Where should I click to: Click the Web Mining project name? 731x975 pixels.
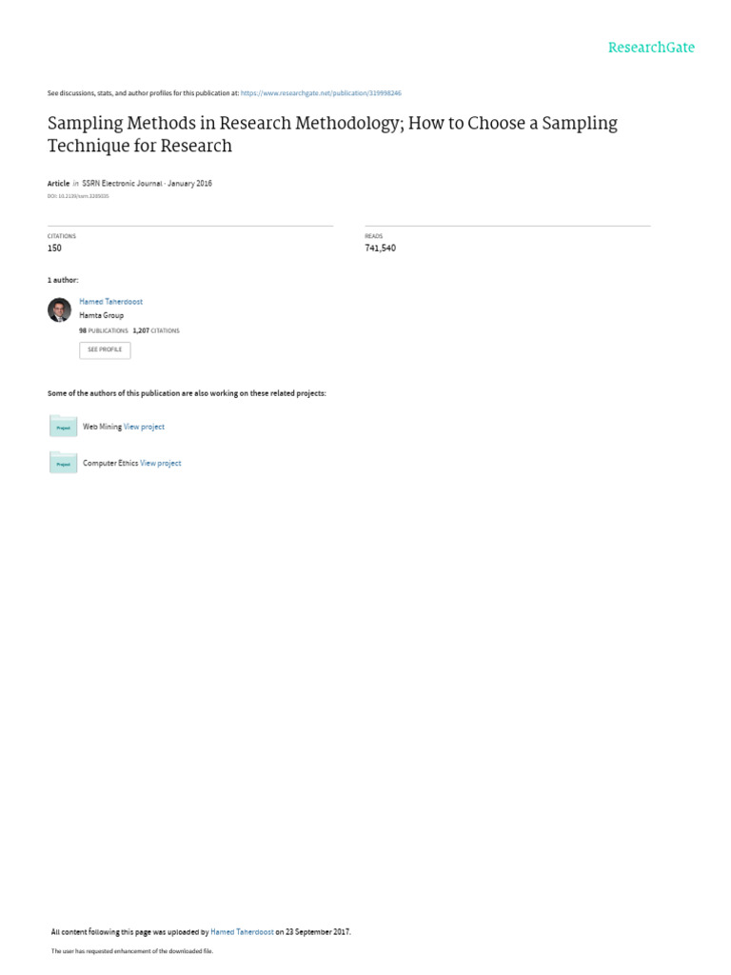click(102, 427)
